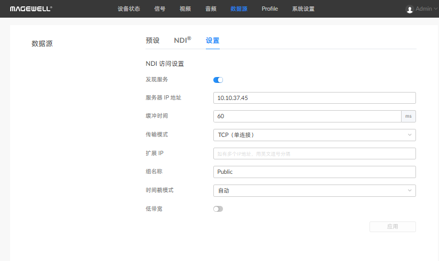Enable the 低带宽 low bandwidth switch

click(218, 209)
